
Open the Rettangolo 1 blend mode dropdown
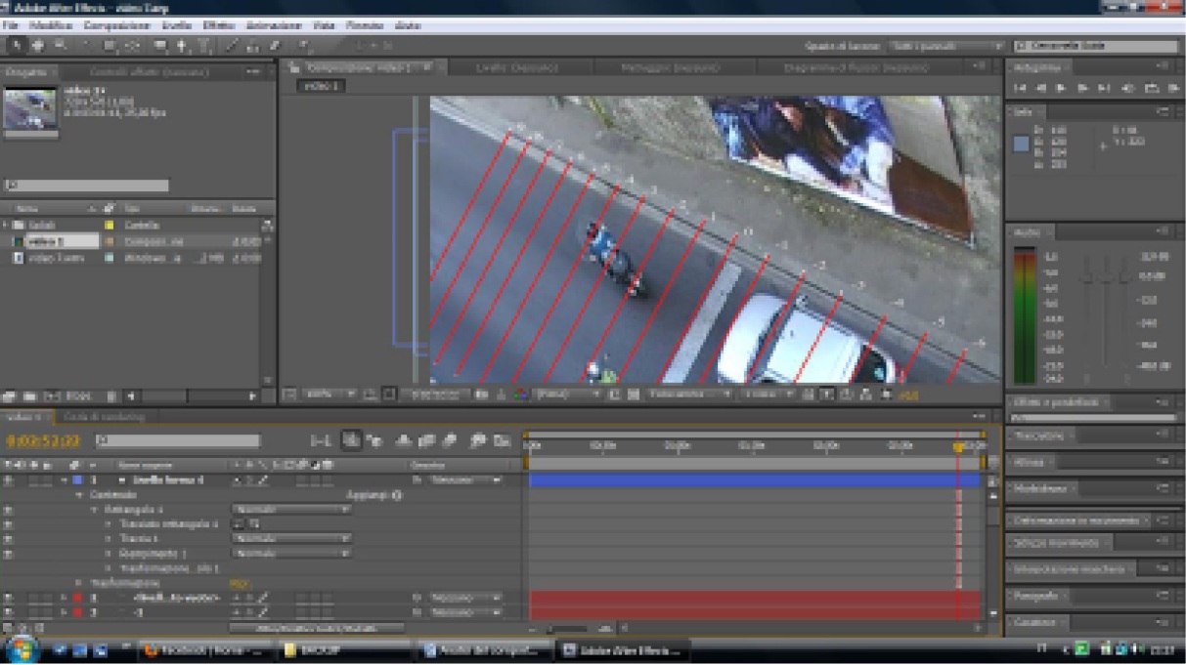[x=290, y=510]
